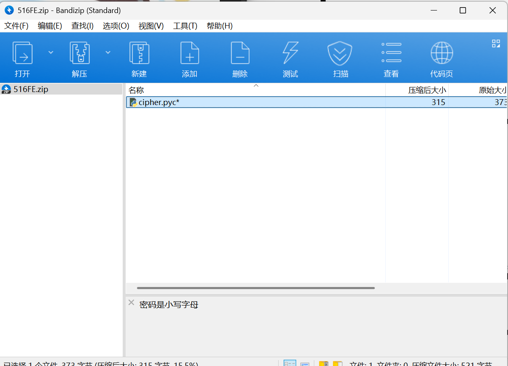Expand the dropdown arrow next to 解压
The width and height of the screenshot is (508, 366).
[x=108, y=52]
